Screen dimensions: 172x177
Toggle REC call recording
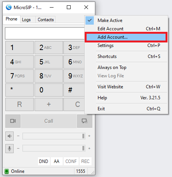85,161
